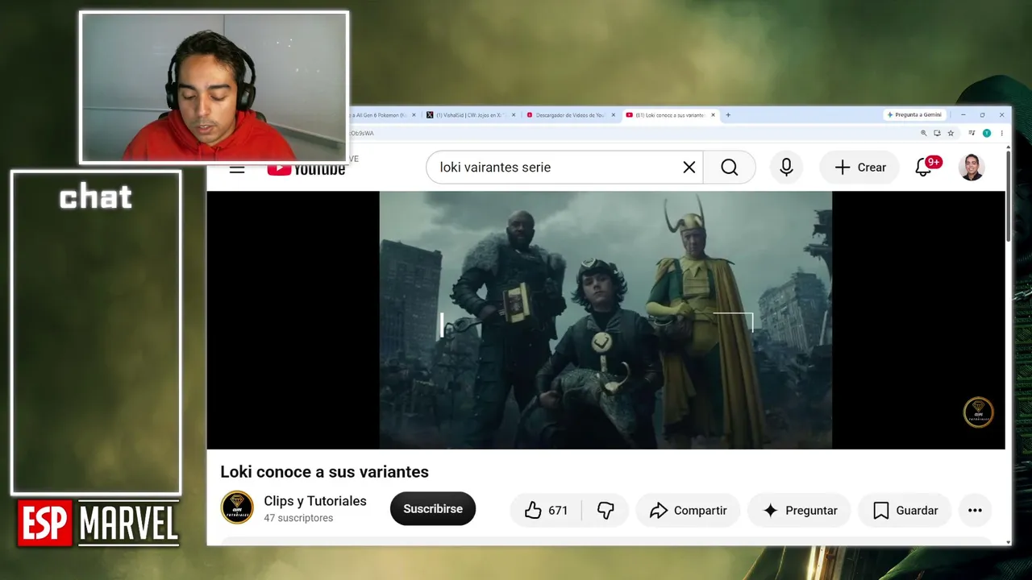
Task: Click the zoom magnifier in address bar
Action: pos(923,133)
